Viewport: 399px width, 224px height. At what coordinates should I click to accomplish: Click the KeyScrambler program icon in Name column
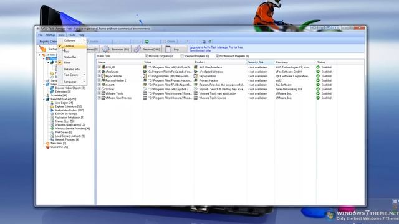[103, 76]
